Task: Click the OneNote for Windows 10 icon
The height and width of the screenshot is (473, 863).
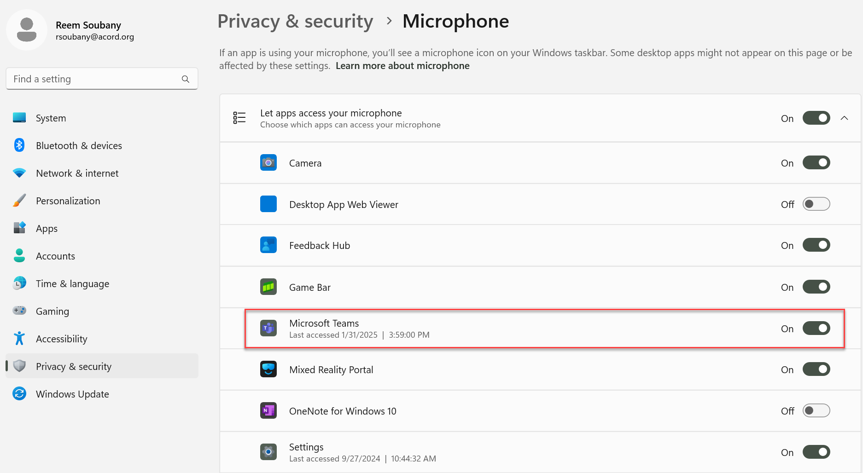Action: pos(268,410)
